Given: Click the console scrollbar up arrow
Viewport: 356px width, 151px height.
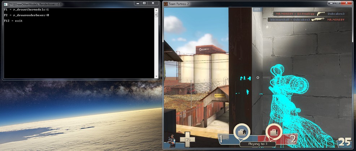Looking at the screenshot, I should click(x=156, y=10).
